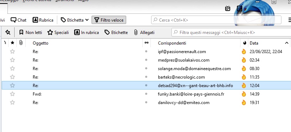Viewport: 291px width, 132px height.
Task: Filter by Etichette tags
Action: pyautogui.click(x=116, y=33)
